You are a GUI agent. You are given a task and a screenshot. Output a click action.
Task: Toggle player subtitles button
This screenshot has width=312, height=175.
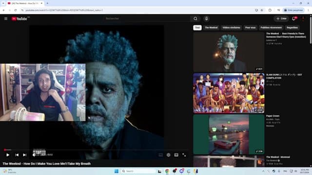[x=160, y=155]
